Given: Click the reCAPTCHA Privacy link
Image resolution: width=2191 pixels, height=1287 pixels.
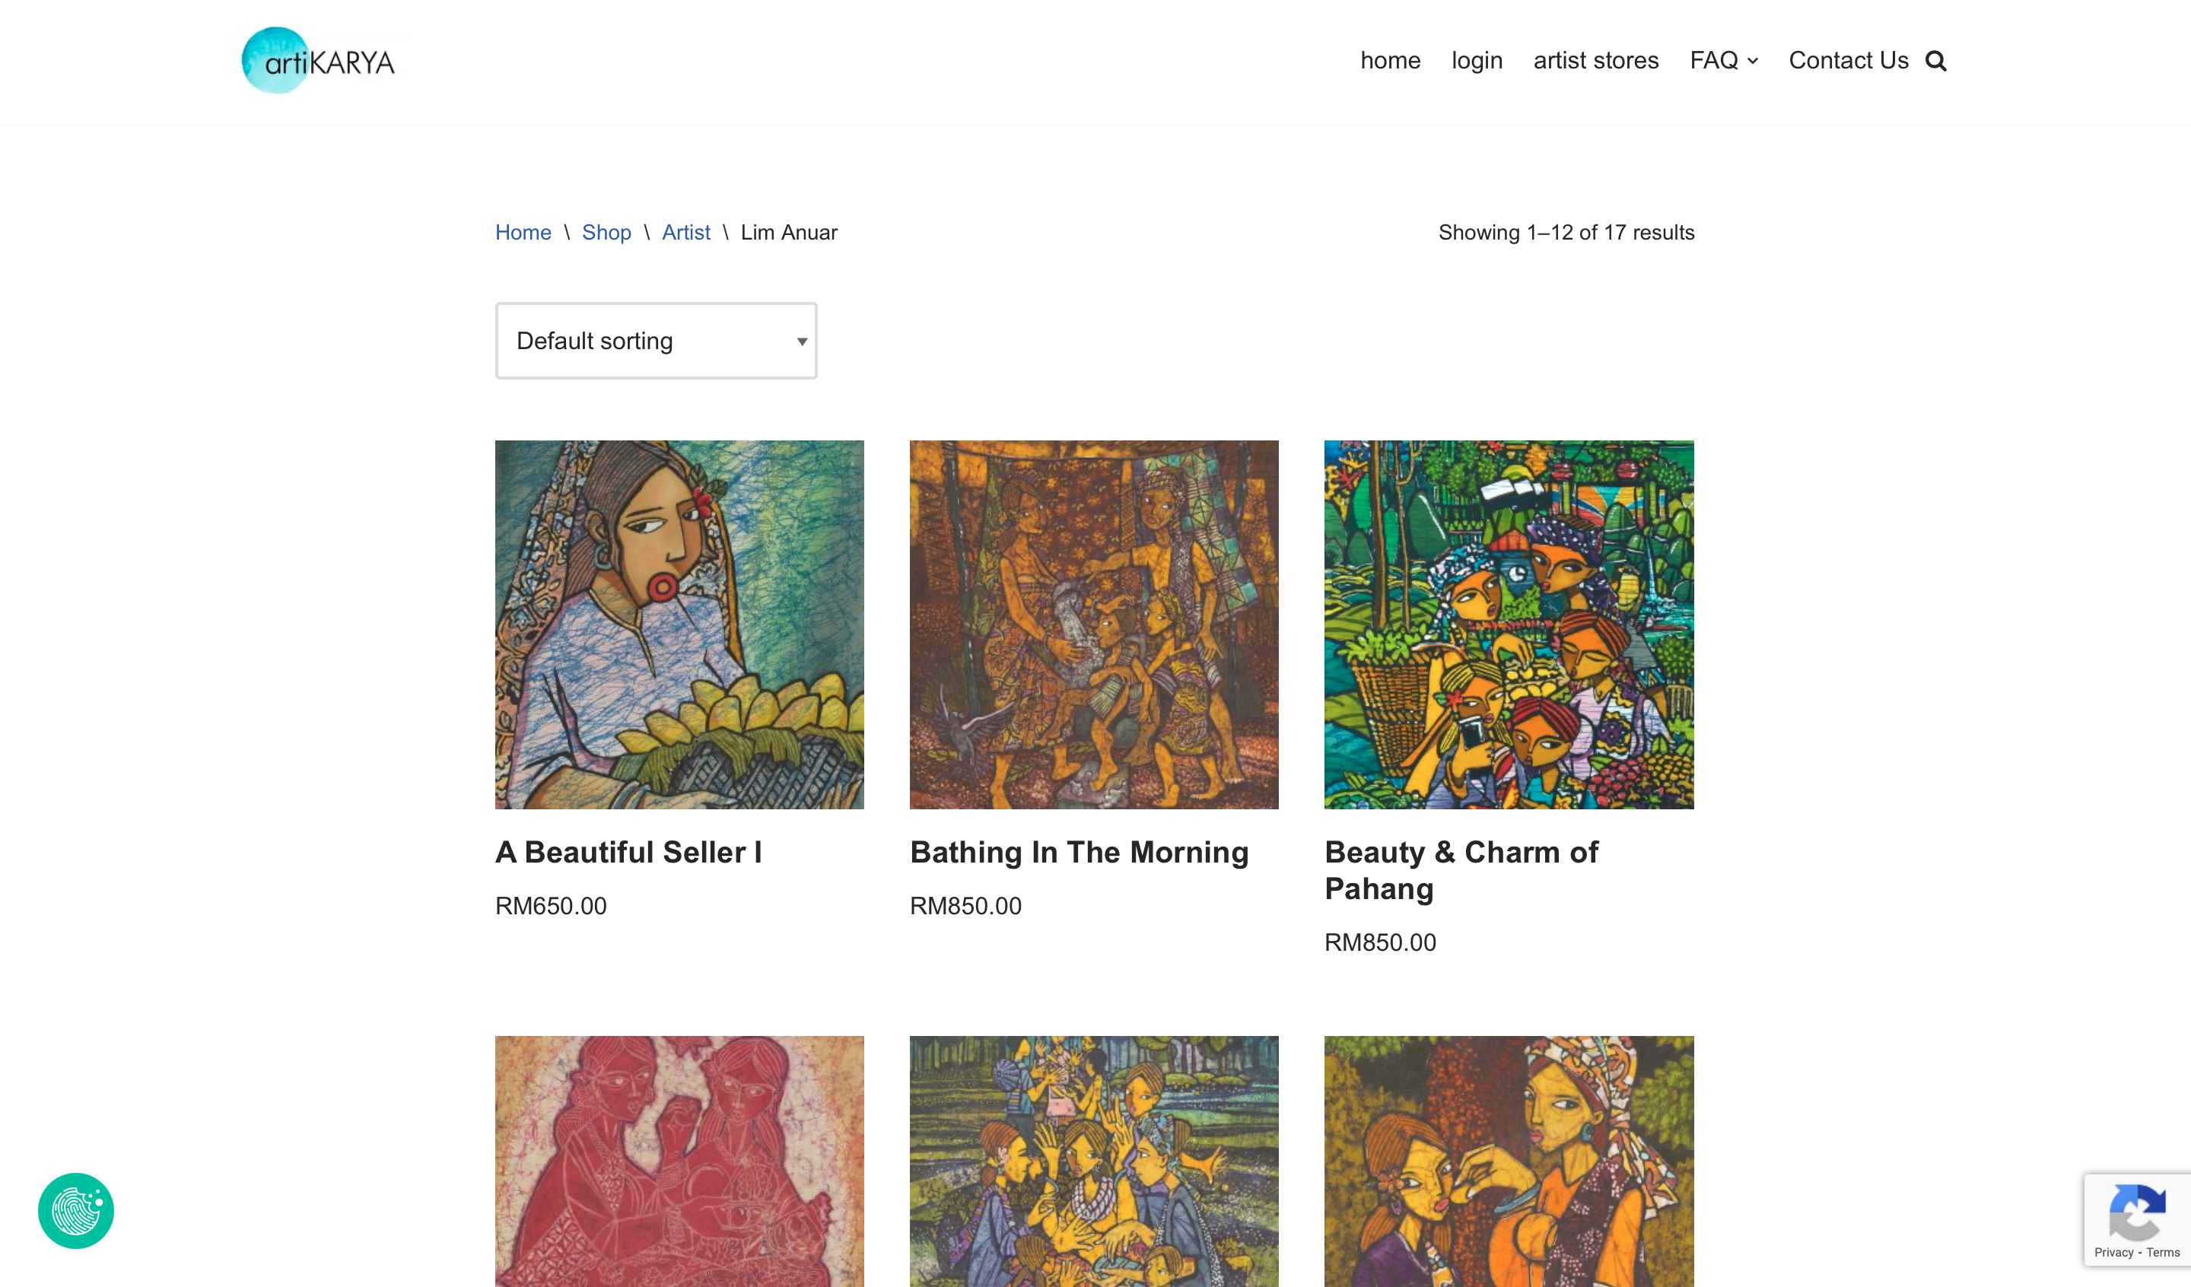Looking at the screenshot, I should pyautogui.click(x=2113, y=1252).
